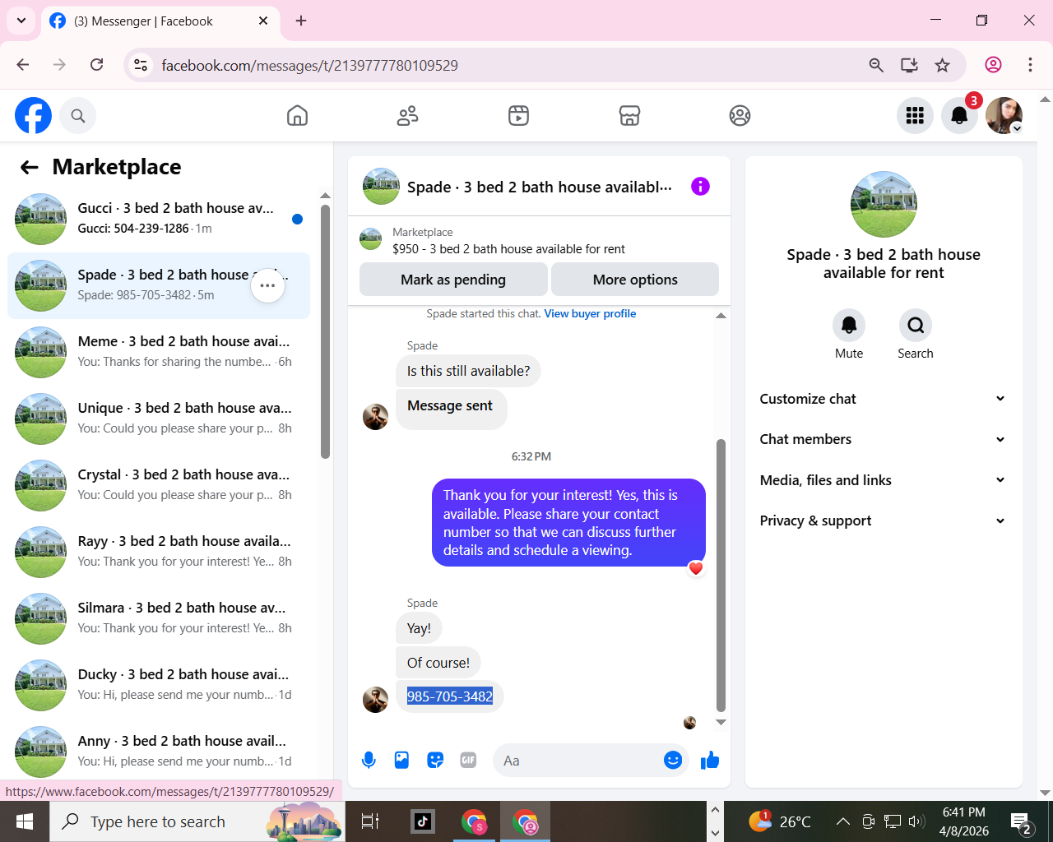Click Mark as pending button
The width and height of the screenshot is (1053, 842).
point(453,280)
